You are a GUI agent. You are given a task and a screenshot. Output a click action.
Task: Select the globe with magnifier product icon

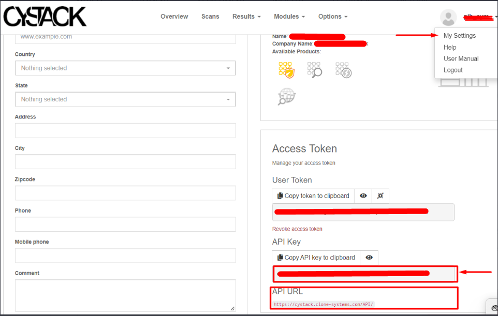(287, 96)
